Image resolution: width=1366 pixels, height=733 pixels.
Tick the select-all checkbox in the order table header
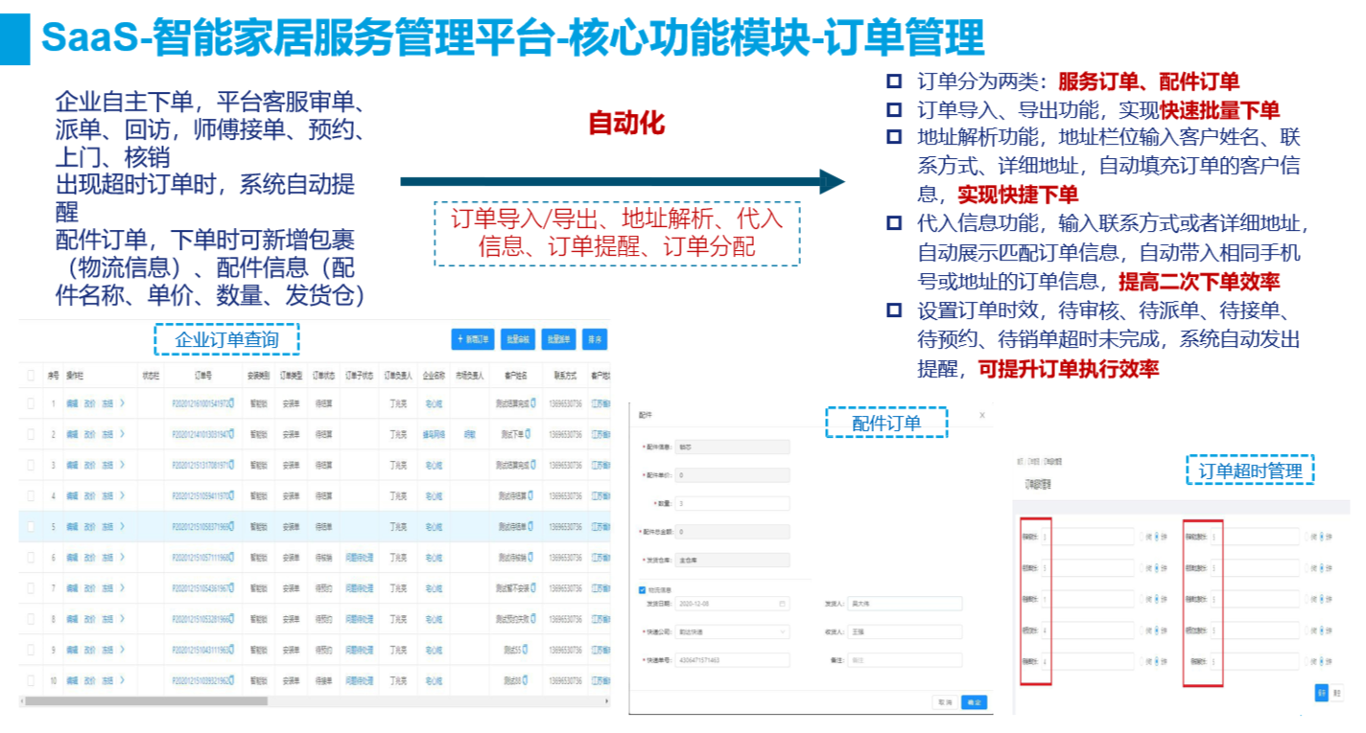(x=31, y=375)
